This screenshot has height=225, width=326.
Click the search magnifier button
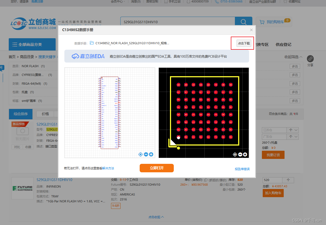(243, 22)
